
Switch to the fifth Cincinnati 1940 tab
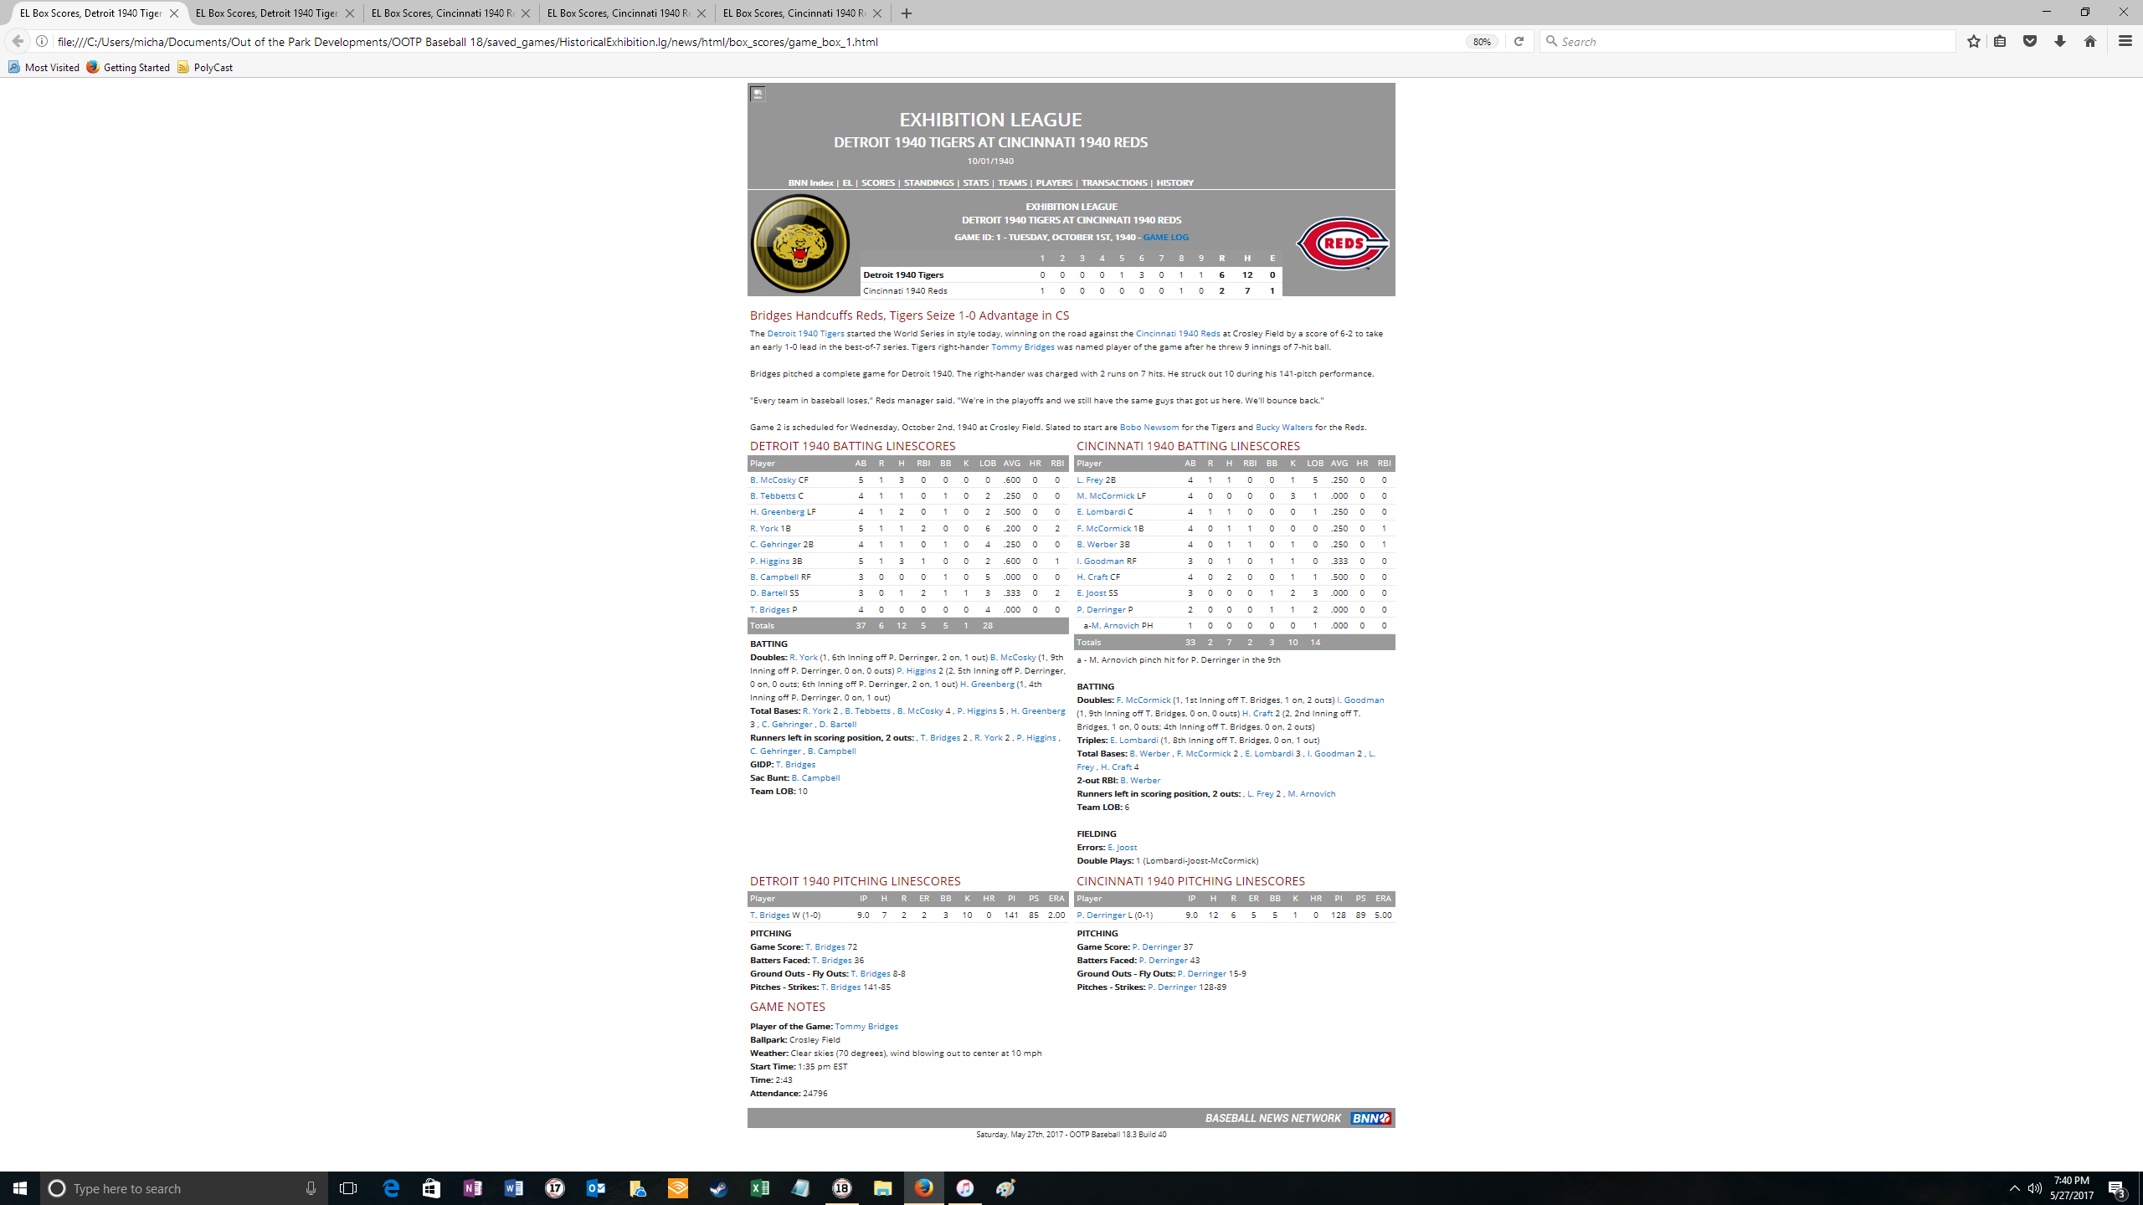pyautogui.click(x=794, y=13)
